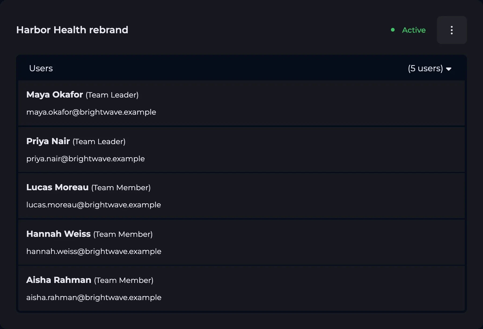Select the name Lucas Moreau
Image resolution: width=483 pixels, height=329 pixels.
tap(57, 187)
